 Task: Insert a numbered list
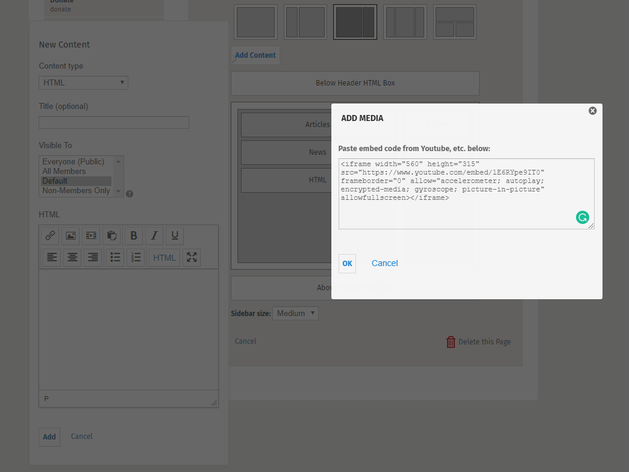click(136, 257)
